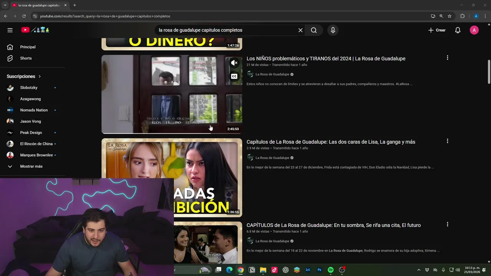The width and height of the screenshot is (491, 276).
Task: Open En tu sombra, Se rifa una cita title
Action: (x=333, y=225)
